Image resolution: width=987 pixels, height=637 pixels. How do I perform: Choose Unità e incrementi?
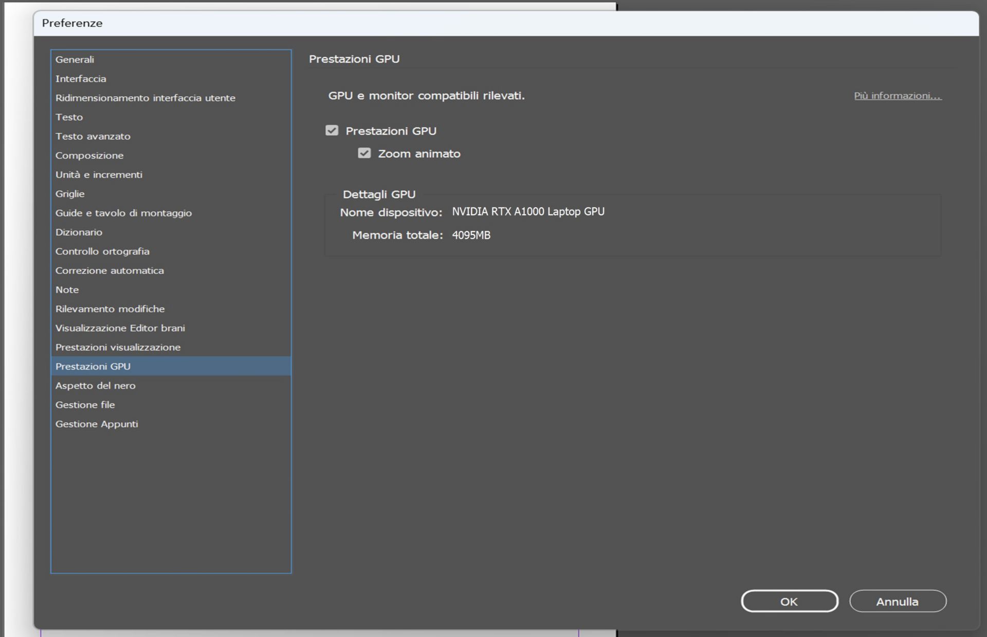coord(99,175)
